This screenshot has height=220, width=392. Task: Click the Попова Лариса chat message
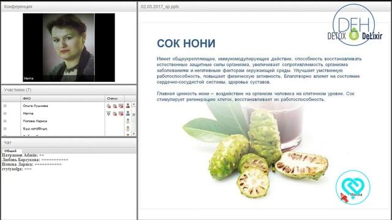tap(32, 164)
